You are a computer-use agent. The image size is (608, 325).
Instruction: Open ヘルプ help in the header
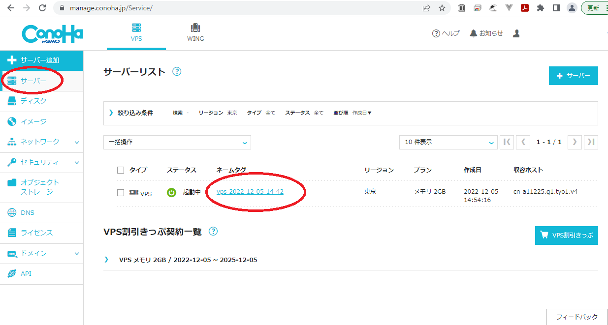(446, 33)
